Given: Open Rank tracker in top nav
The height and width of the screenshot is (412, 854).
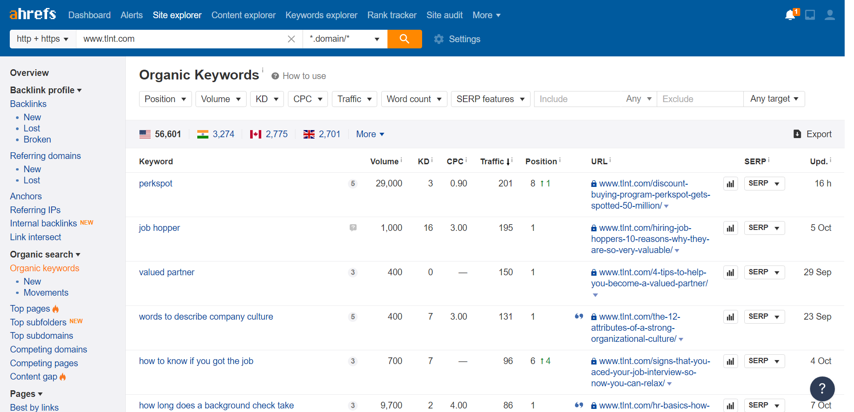Looking at the screenshot, I should coord(392,15).
